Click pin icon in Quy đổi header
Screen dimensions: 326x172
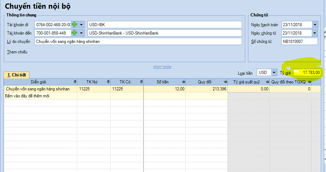pos(225,82)
